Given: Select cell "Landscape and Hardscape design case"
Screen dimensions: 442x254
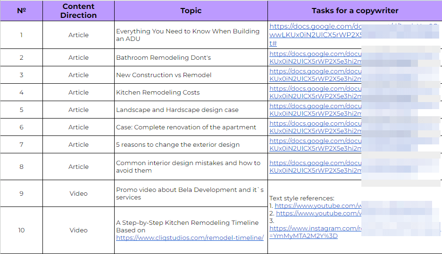Looking at the screenshot, I should [x=191, y=110].
